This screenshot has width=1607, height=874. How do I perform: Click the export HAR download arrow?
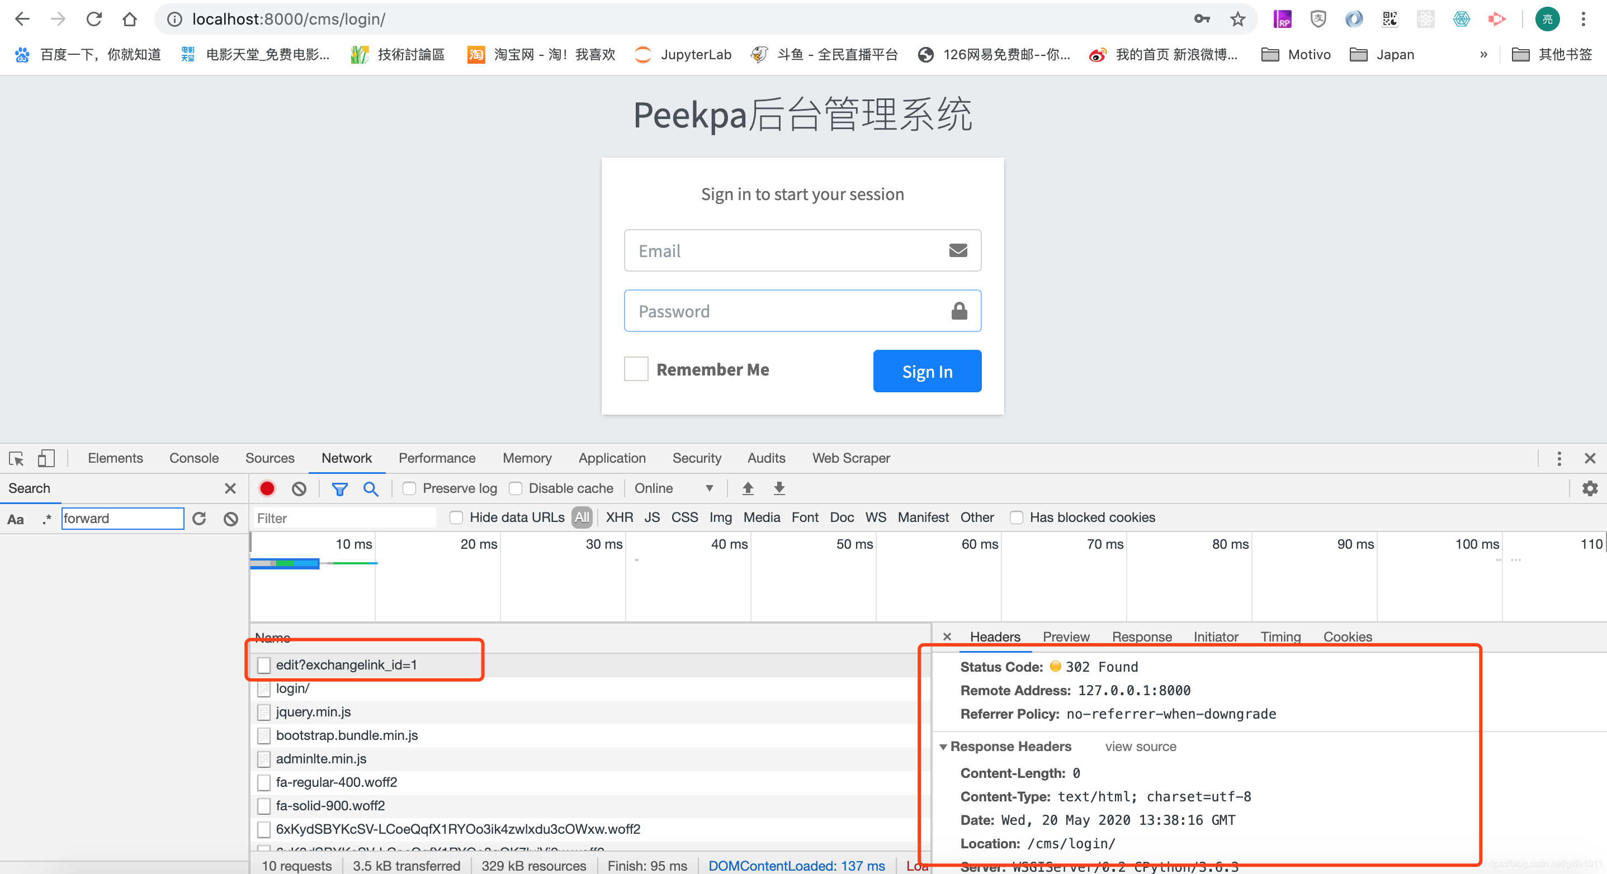click(x=778, y=488)
